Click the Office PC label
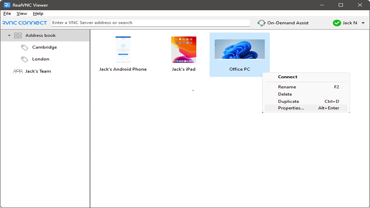Screen dimensions: 370x208 (x=240, y=69)
